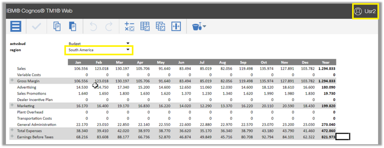The image size is (384, 148).
Task: Open the hamburger menu icon
Action: point(16,26)
